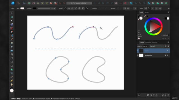The height and width of the screenshot is (100, 179).
Task: Enable Polygon mode for the Pen tool
Action: (x=72, y=8)
